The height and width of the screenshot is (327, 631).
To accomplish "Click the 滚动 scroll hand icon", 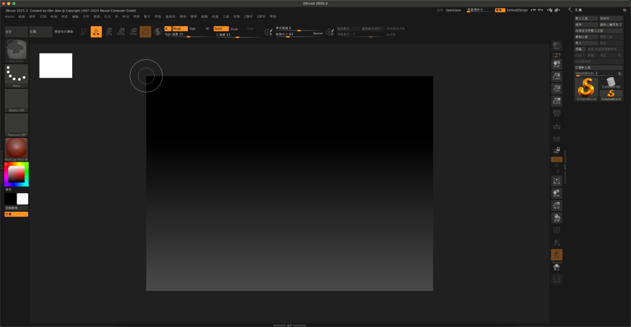I will [x=556, y=64].
